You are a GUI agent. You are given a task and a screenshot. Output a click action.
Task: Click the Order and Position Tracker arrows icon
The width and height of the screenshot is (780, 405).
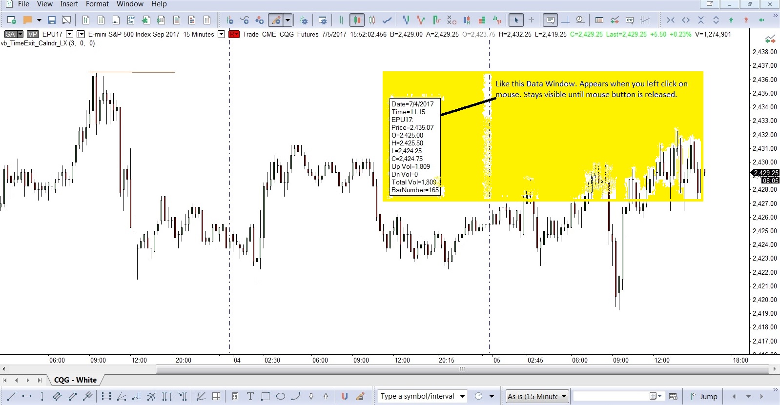(615, 20)
